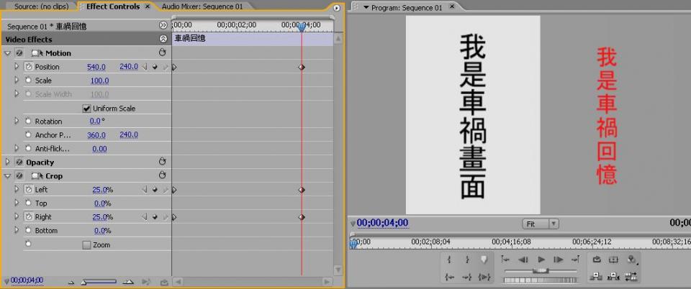Toggle Crop Left animation stopwatch
This screenshot has width=691, height=289.
(29, 190)
